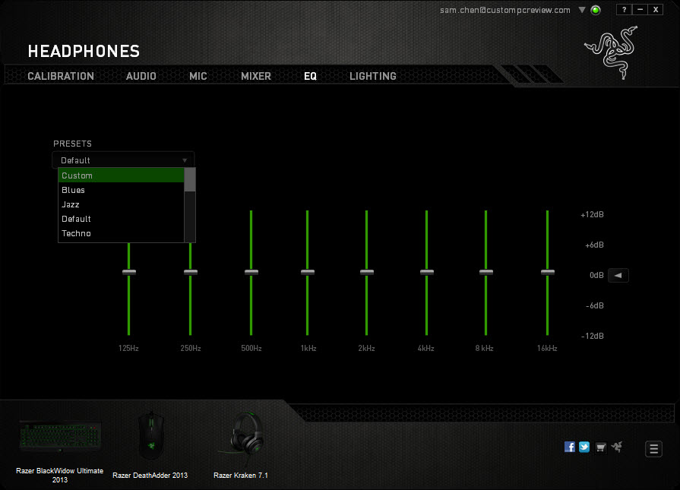Minimize the Razer Synapse window

point(640,10)
